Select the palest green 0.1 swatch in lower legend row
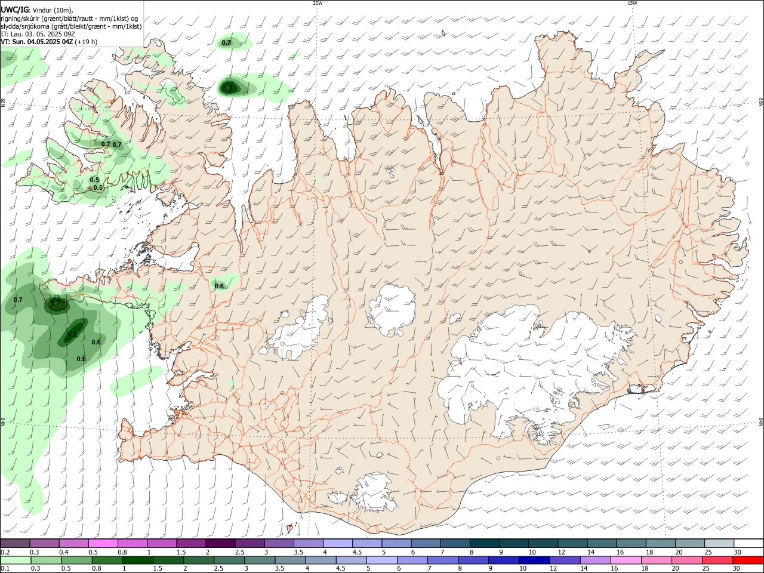764x573 pixels. click(x=16, y=560)
